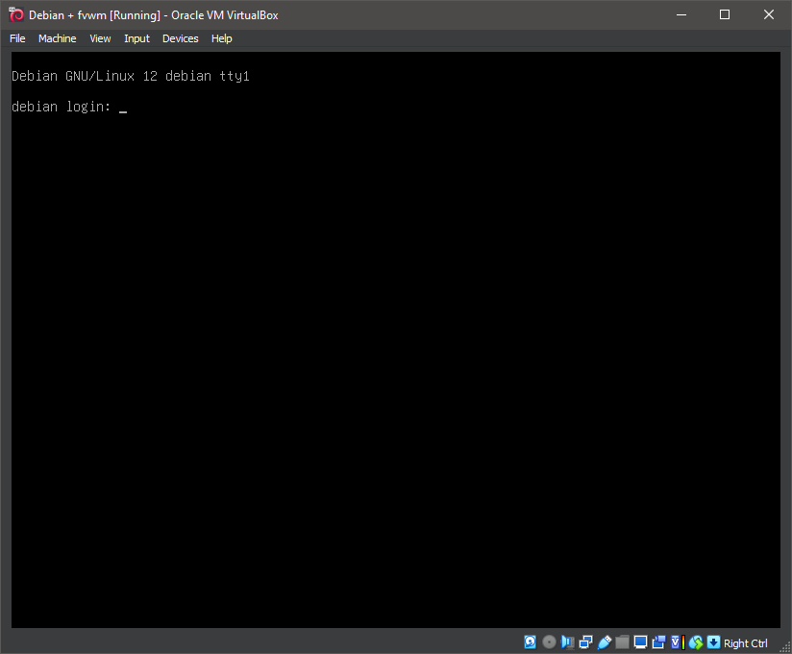Click the display monitor indicator icon
The height and width of the screenshot is (654, 792).
(640, 642)
